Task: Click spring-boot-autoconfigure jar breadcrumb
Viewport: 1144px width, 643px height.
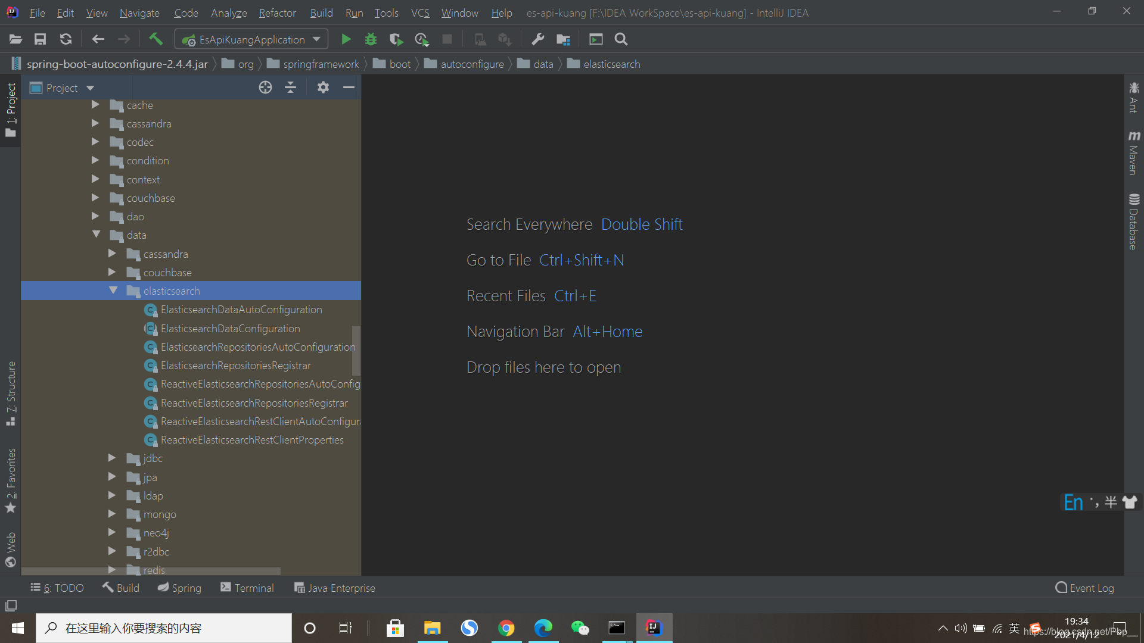Action: coord(110,64)
